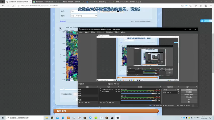214x120 pixels.
Task: Click the start recording button in OBS
Action: 189,92
